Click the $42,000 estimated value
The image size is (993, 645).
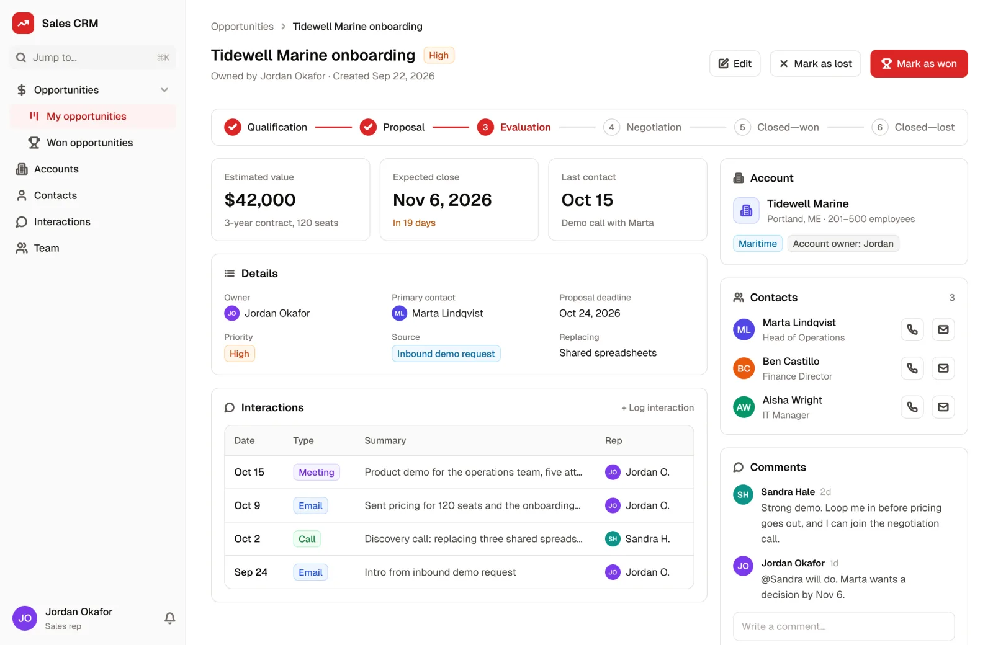(x=260, y=200)
